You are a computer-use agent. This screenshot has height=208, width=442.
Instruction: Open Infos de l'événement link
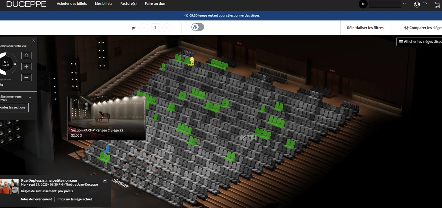pyautogui.click(x=36, y=199)
